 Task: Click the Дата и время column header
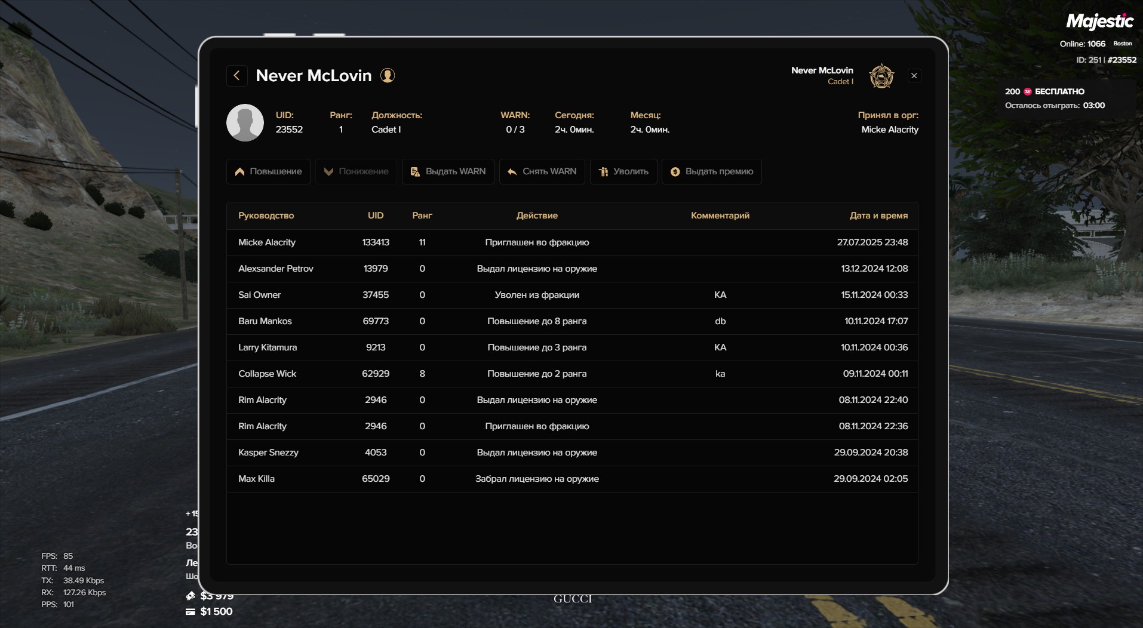pyautogui.click(x=878, y=216)
